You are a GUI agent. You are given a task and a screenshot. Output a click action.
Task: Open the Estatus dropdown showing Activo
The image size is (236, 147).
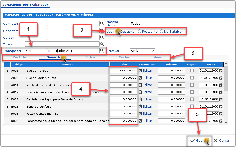(x=142, y=51)
